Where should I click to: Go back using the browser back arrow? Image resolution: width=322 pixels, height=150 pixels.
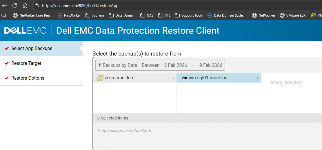click(4, 6)
